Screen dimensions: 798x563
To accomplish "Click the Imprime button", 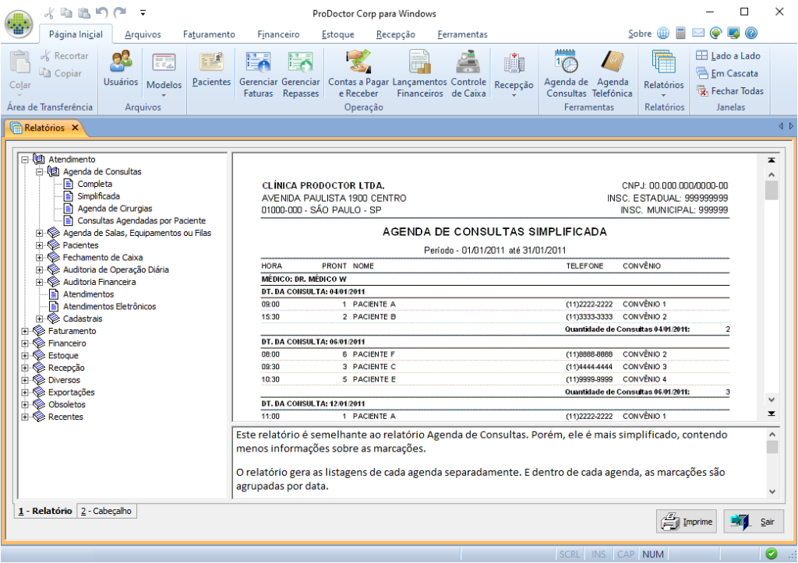I will click(685, 522).
